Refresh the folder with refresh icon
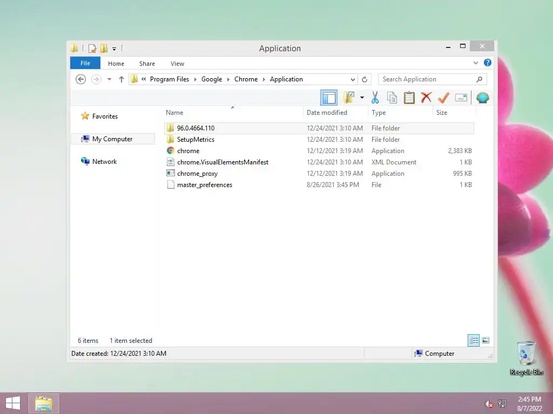The height and width of the screenshot is (414, 553). click(365, 80)
